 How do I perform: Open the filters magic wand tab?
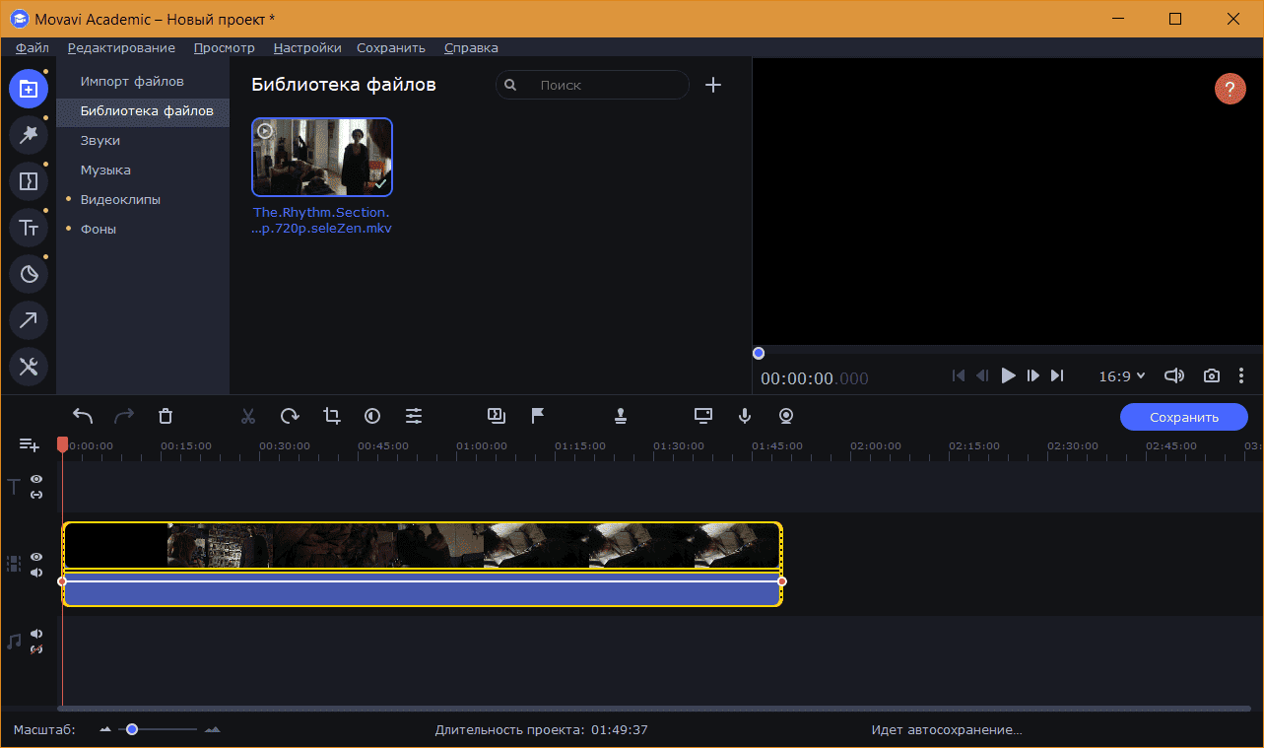click(x=29, y=135)
